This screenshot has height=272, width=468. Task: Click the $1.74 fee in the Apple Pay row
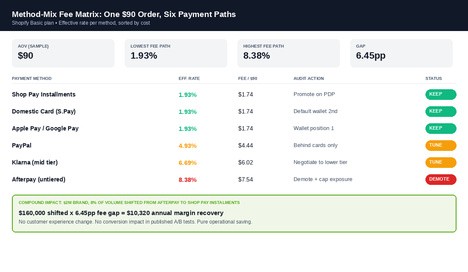pyautogui.click(x=245, y=128)
